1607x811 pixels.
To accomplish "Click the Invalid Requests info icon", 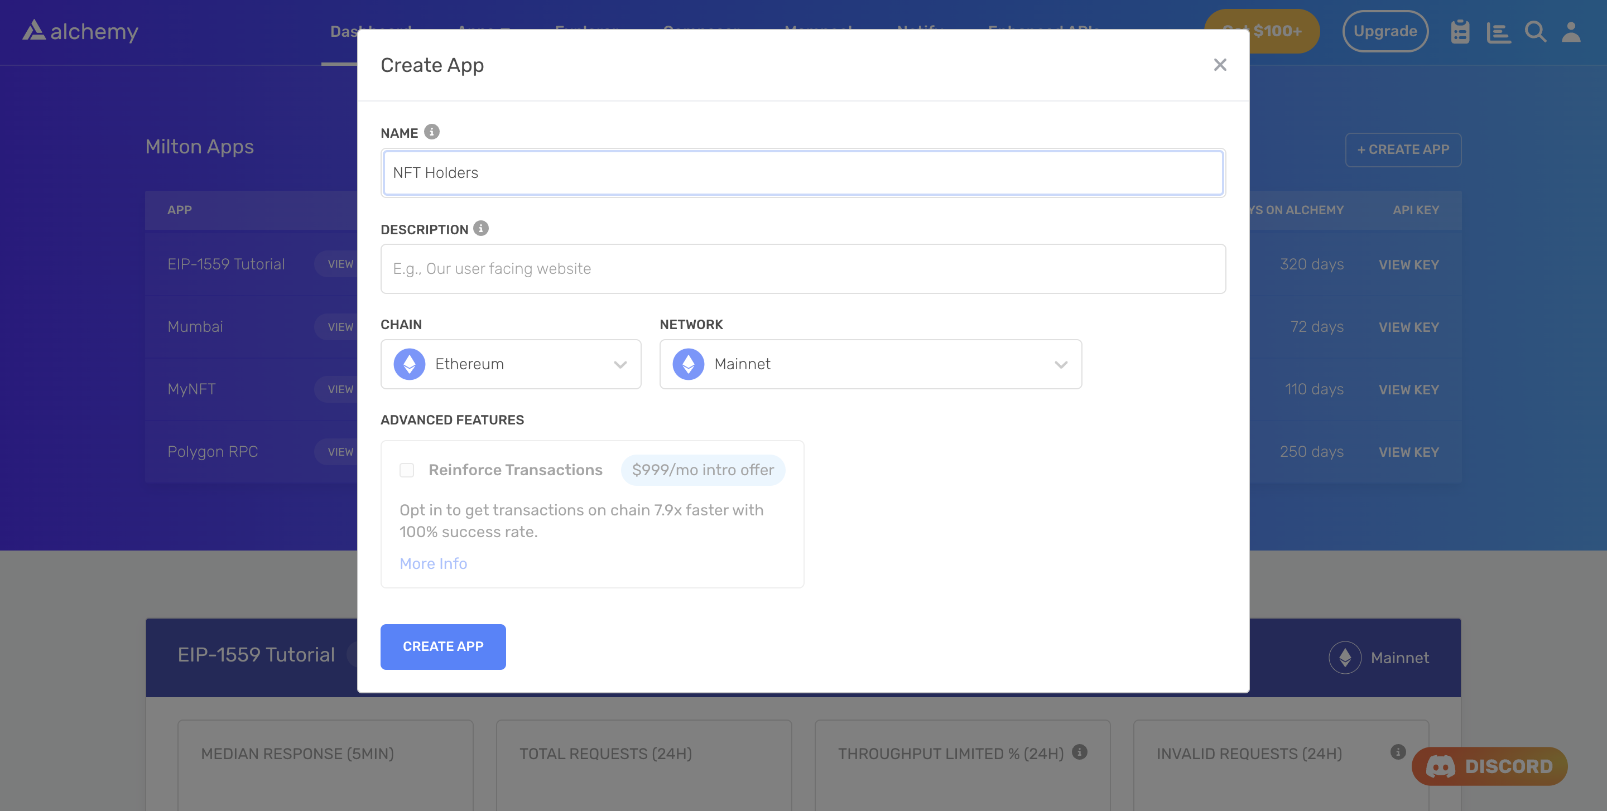I will click(1398, 752).
